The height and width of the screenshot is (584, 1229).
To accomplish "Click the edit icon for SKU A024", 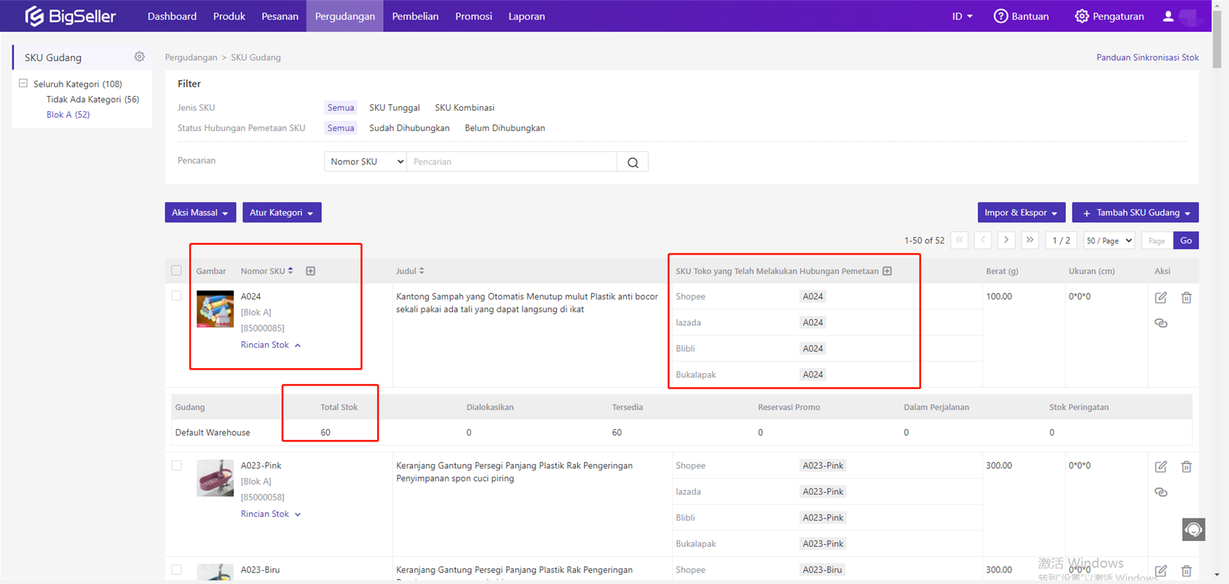I will coord(1161,297).
